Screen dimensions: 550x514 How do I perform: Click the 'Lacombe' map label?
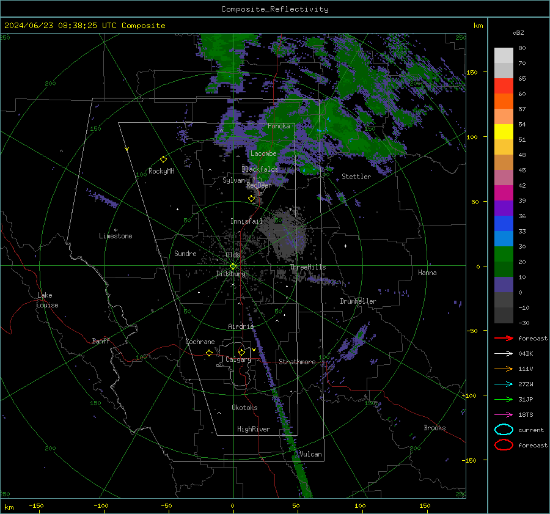263,153
